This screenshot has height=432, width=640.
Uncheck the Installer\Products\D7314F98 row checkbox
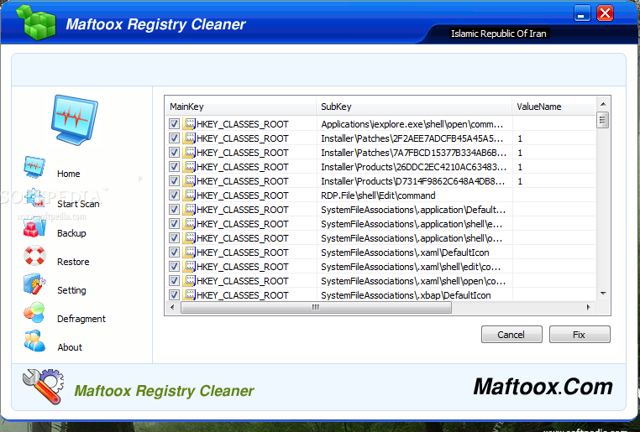[x=175, y=181]
